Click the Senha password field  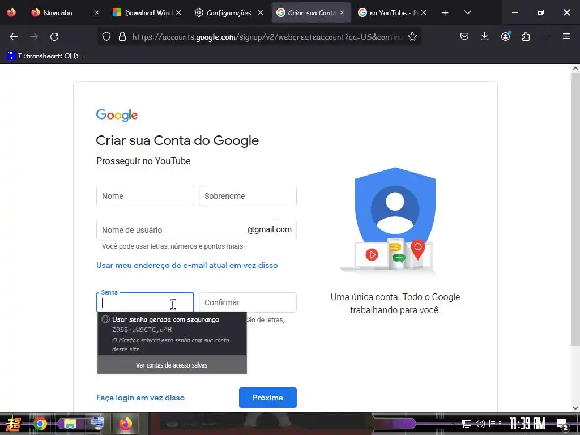(145, 302)
